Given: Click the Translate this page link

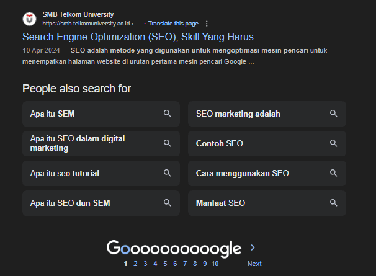Looking at the screenshot, I should click(x=173, y=24).
